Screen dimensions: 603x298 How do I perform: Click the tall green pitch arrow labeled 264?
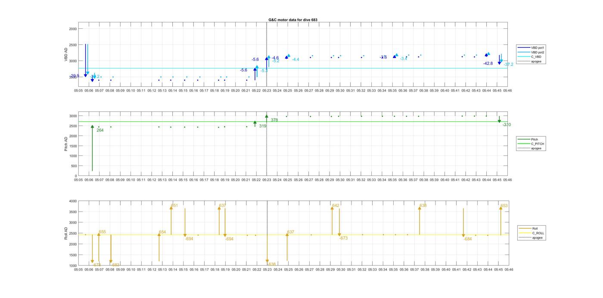(x=92, y=148)
